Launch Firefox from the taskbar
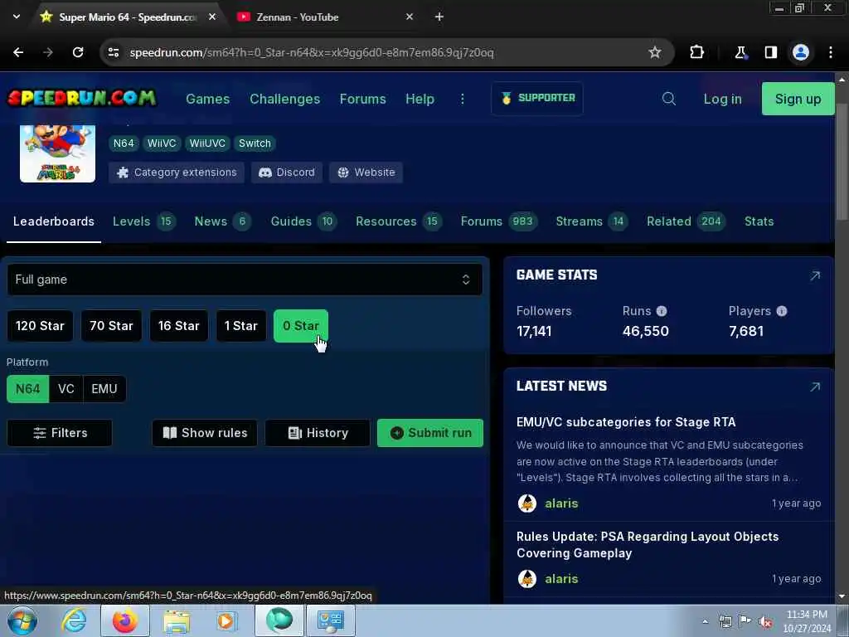This screenshot has height=637, width=849. pyautogui.click(x=125, y=621)
